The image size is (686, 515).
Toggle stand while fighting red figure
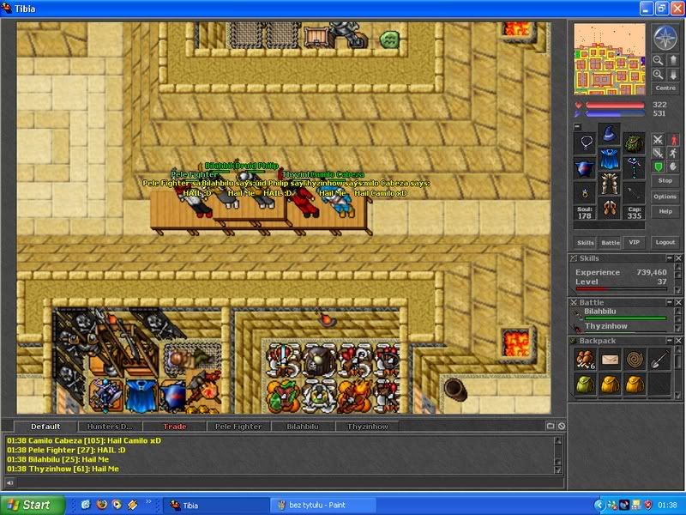673,139
